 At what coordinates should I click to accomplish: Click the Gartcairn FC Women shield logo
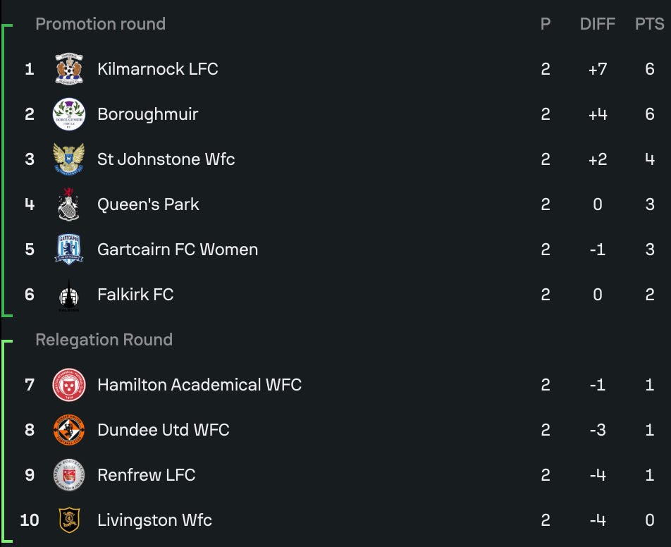pyautogui.click(x=69, y=250)
